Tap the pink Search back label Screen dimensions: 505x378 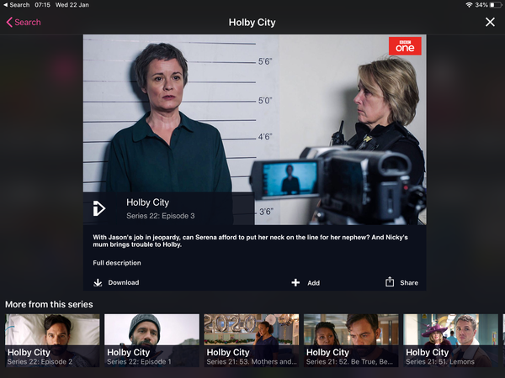point(28,22)
